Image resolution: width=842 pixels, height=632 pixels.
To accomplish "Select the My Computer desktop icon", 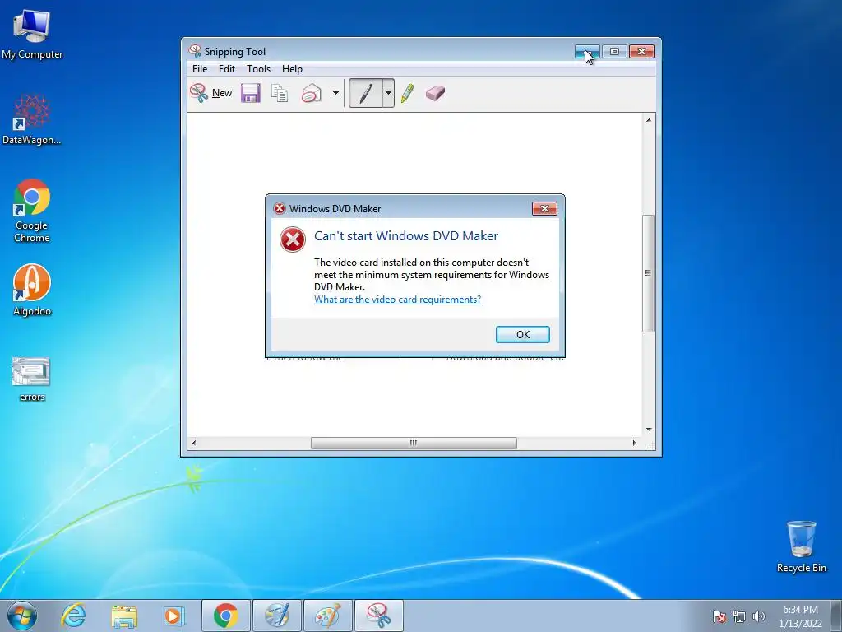I will (x=32, y=34).
